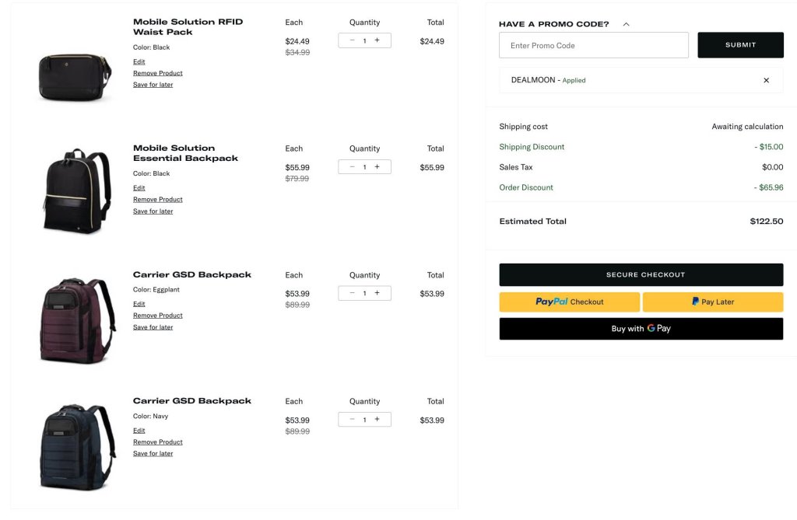Viewport: 797px width, 520px height.
Task: Choose PayPal Pay Later option
Action: point(712,302)
